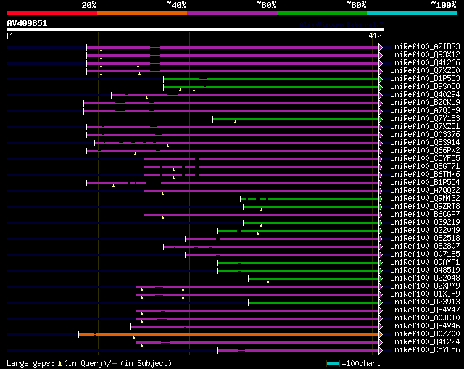Click the '=100char.' scale label
464x369 pixels.
pos(361,363)
